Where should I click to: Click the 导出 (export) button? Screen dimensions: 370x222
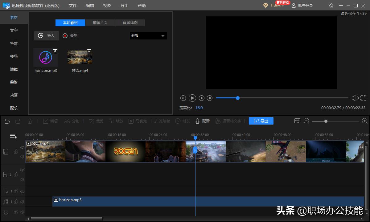[x=261, y=121]
